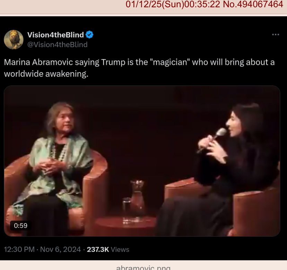This screenshot has height=270, width=287.
Task: Click the lion profile avatar of Vision4theBlind
Action: click(x=14, y=40)
